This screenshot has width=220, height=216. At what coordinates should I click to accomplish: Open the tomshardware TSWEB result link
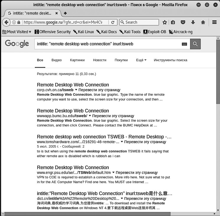104,137
